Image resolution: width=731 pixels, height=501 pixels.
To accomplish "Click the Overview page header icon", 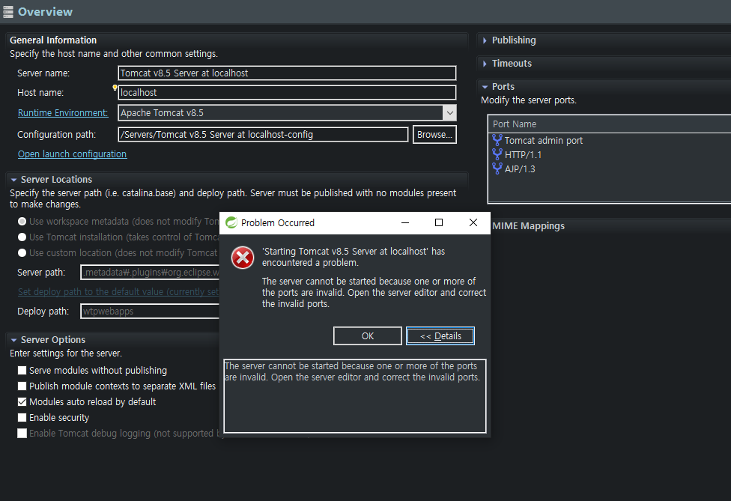I will tap(8, 11).
